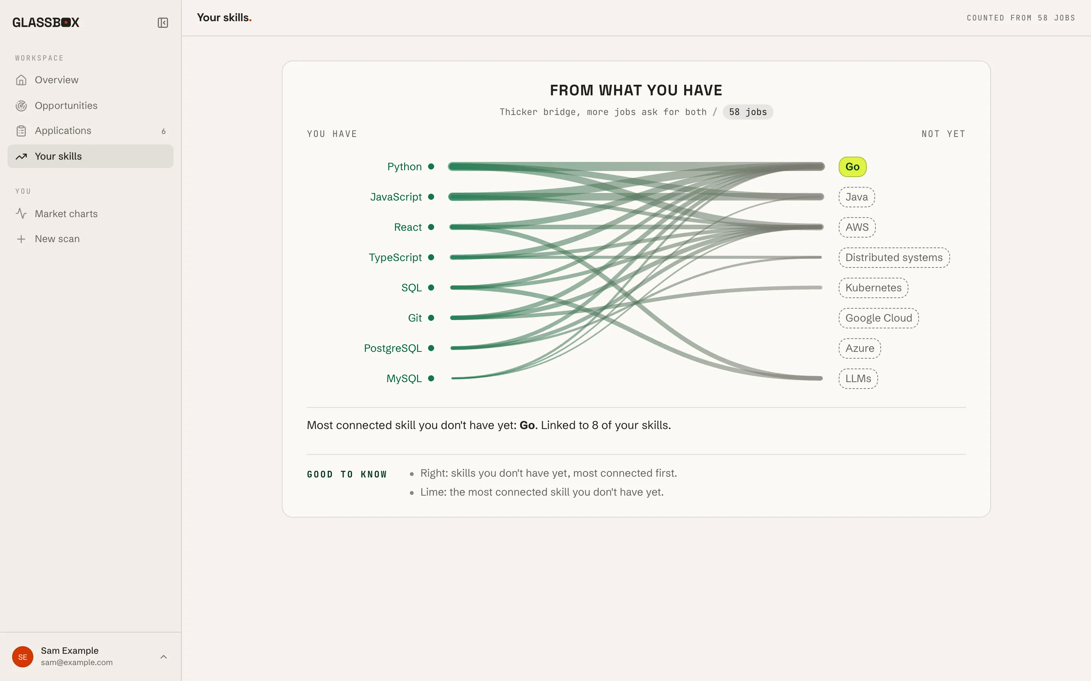
Task: Click sam@example.com email text
Action: [x=77, y=662]
